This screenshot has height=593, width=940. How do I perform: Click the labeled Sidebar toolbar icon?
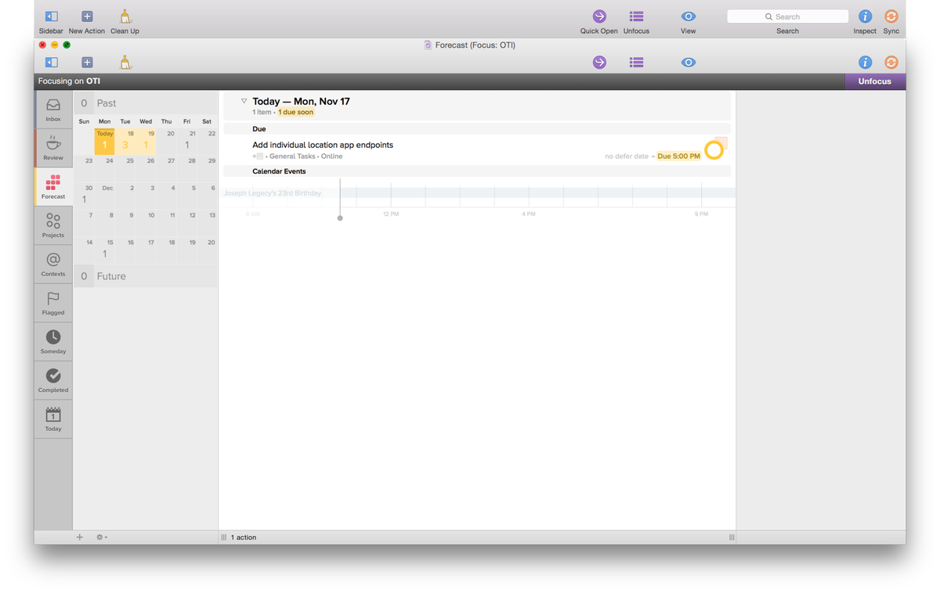click(51, 16)
